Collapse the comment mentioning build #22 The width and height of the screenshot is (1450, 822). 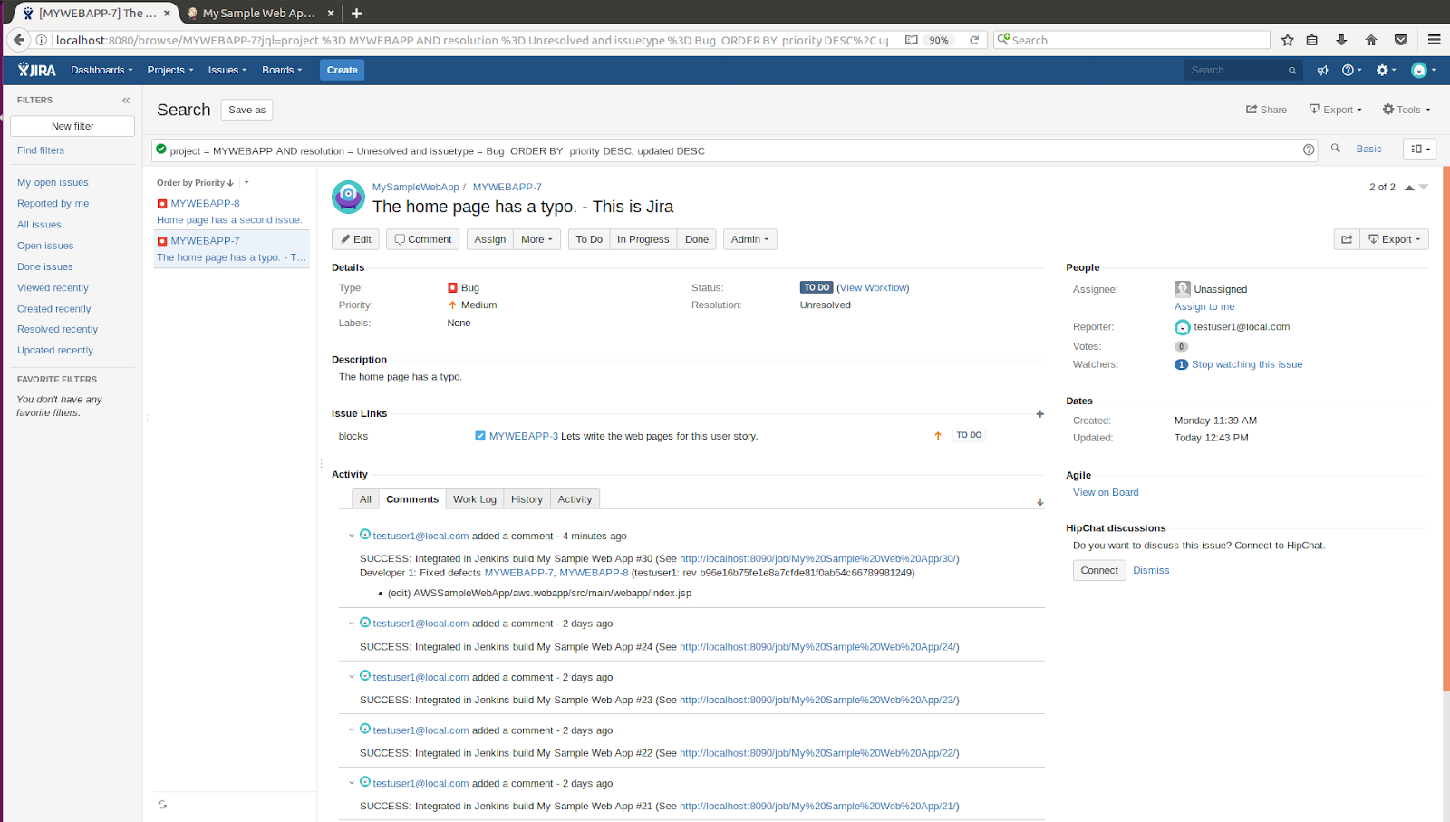tap(352, 730)
